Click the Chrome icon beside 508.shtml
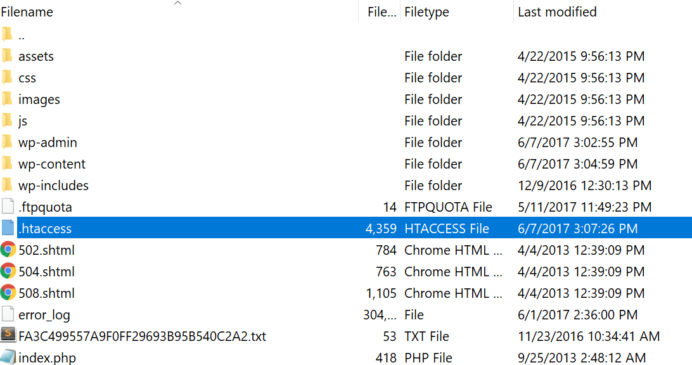The image size is (692, 365). pos(9,293)
